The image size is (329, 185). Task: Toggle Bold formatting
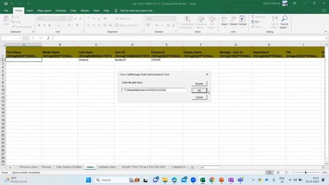39,25
